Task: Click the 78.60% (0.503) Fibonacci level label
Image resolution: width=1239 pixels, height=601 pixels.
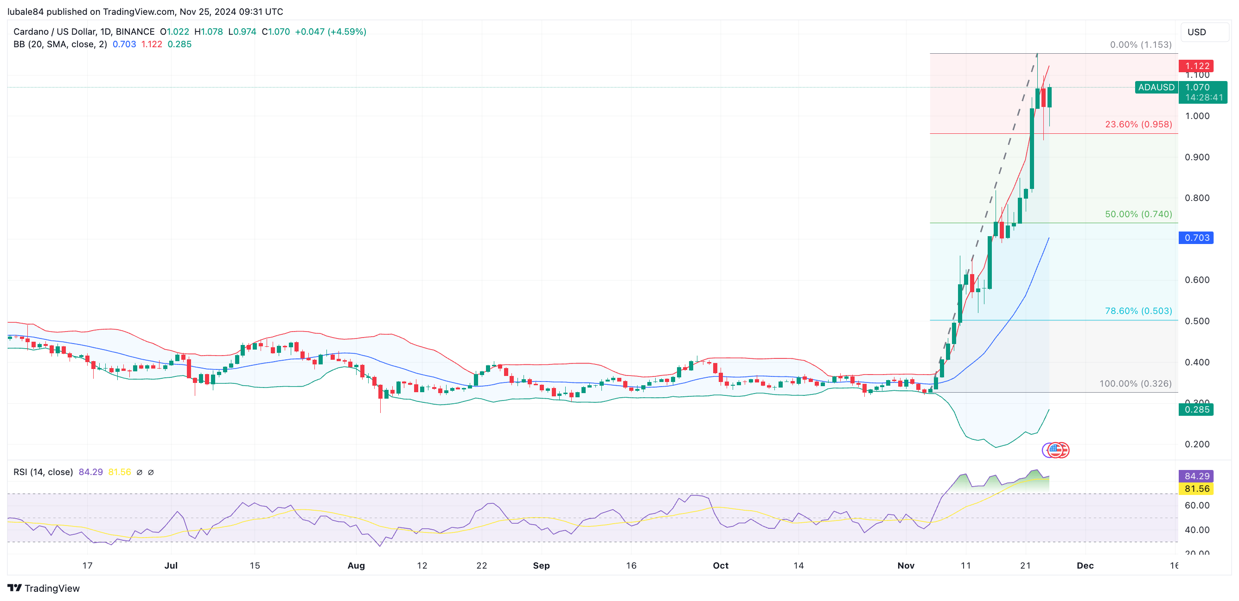Action: [1138, 311]
